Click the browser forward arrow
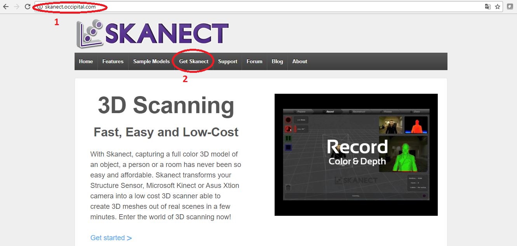517x246 pixels. coord(16,7)
